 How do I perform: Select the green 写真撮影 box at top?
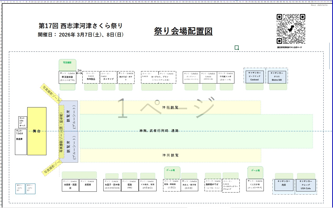67,63
